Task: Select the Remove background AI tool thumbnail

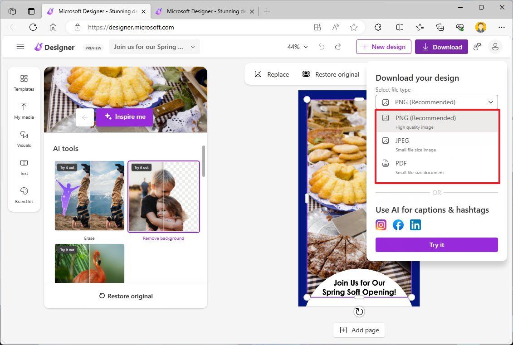Action: 163,196
